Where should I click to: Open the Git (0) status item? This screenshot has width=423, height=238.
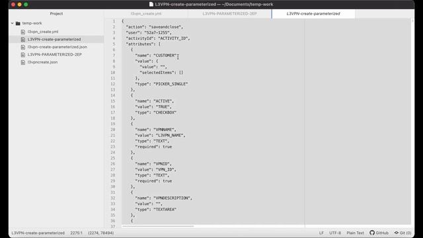403,233
